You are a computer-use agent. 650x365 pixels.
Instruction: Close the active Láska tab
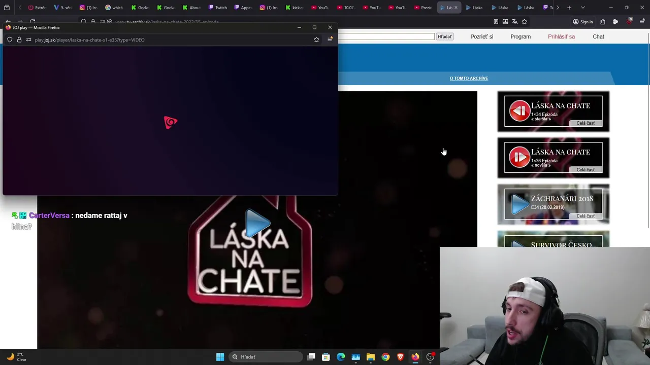[456, 8]
